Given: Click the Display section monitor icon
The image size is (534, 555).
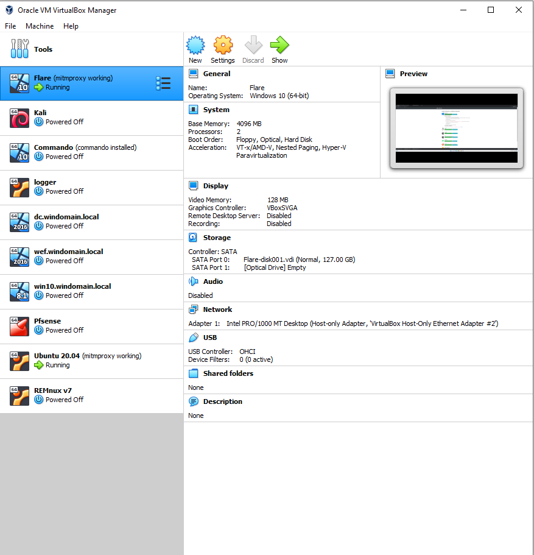Looking at the screenshot, I should (193, 186).
